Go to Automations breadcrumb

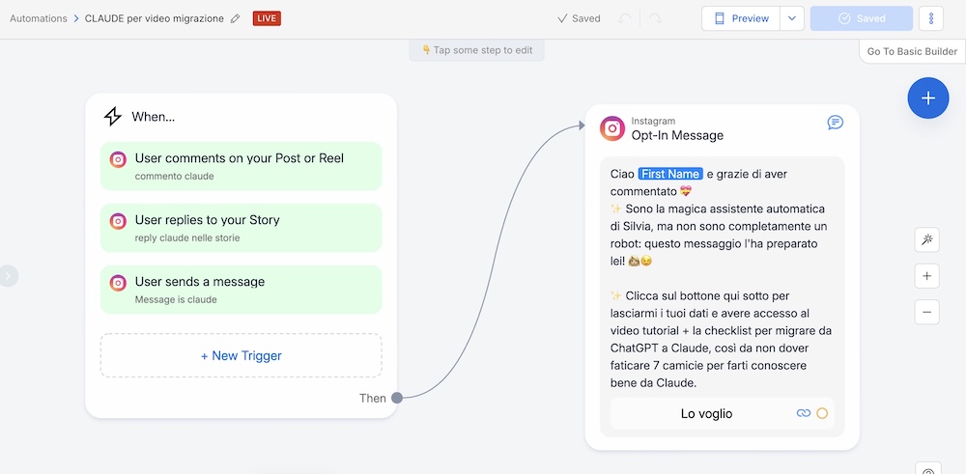(x=39, y=18)
